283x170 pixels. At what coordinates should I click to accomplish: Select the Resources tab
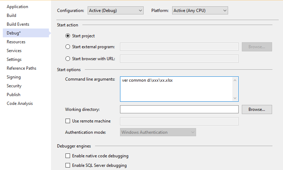point(16,42)
